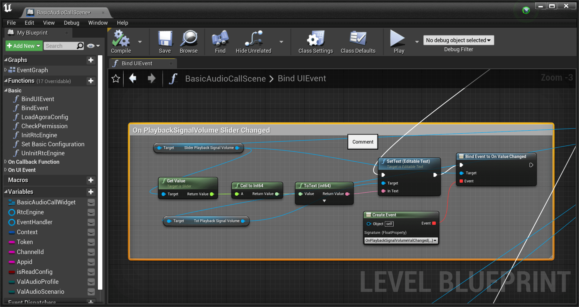The height and width of the screenshot is (307, 579).
Task: Open the LoadAgoraConfig function
Action: coord(45,117)
